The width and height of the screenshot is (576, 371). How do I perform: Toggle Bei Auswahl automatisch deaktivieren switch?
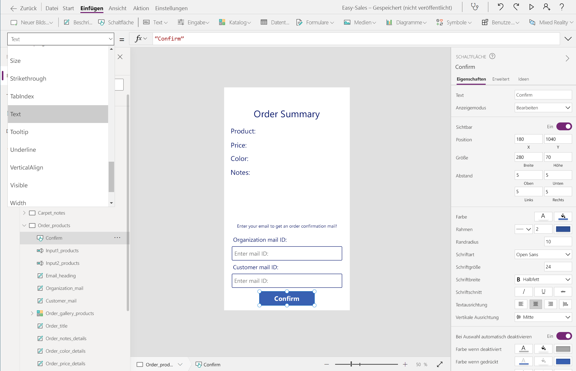coord(564,336)
